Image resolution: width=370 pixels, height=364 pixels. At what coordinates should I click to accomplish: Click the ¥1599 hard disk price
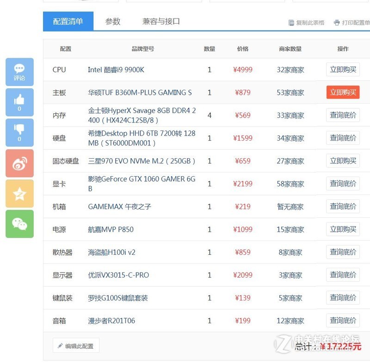click(242, 138)
